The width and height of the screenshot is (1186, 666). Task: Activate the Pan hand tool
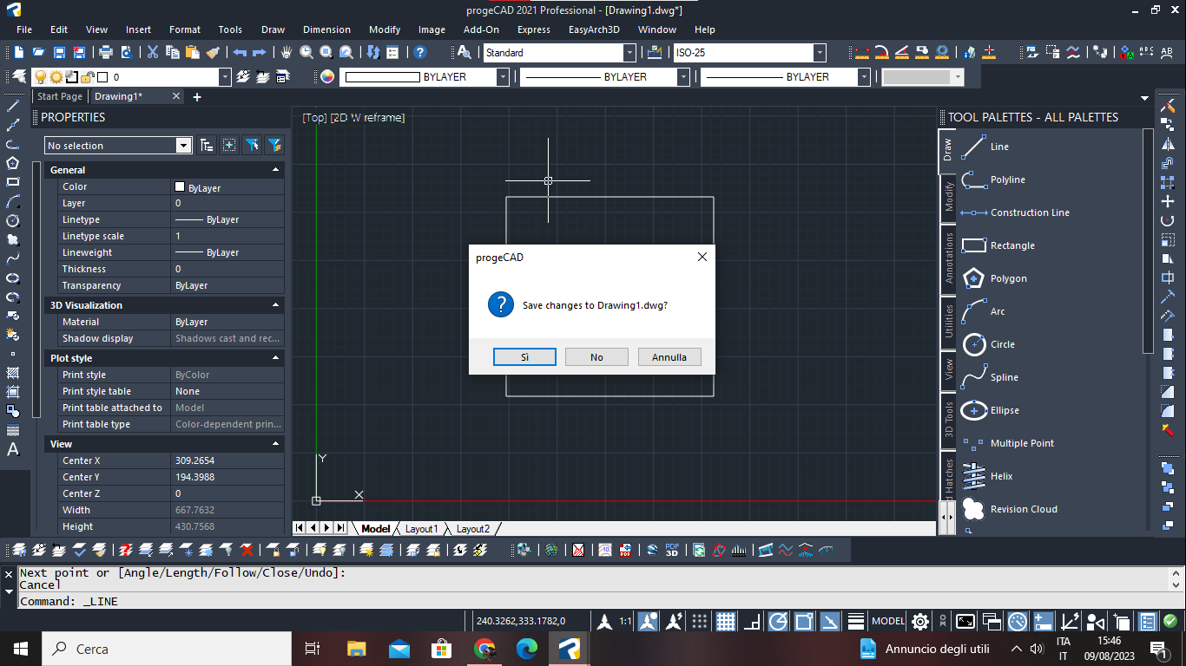point(287,53)
